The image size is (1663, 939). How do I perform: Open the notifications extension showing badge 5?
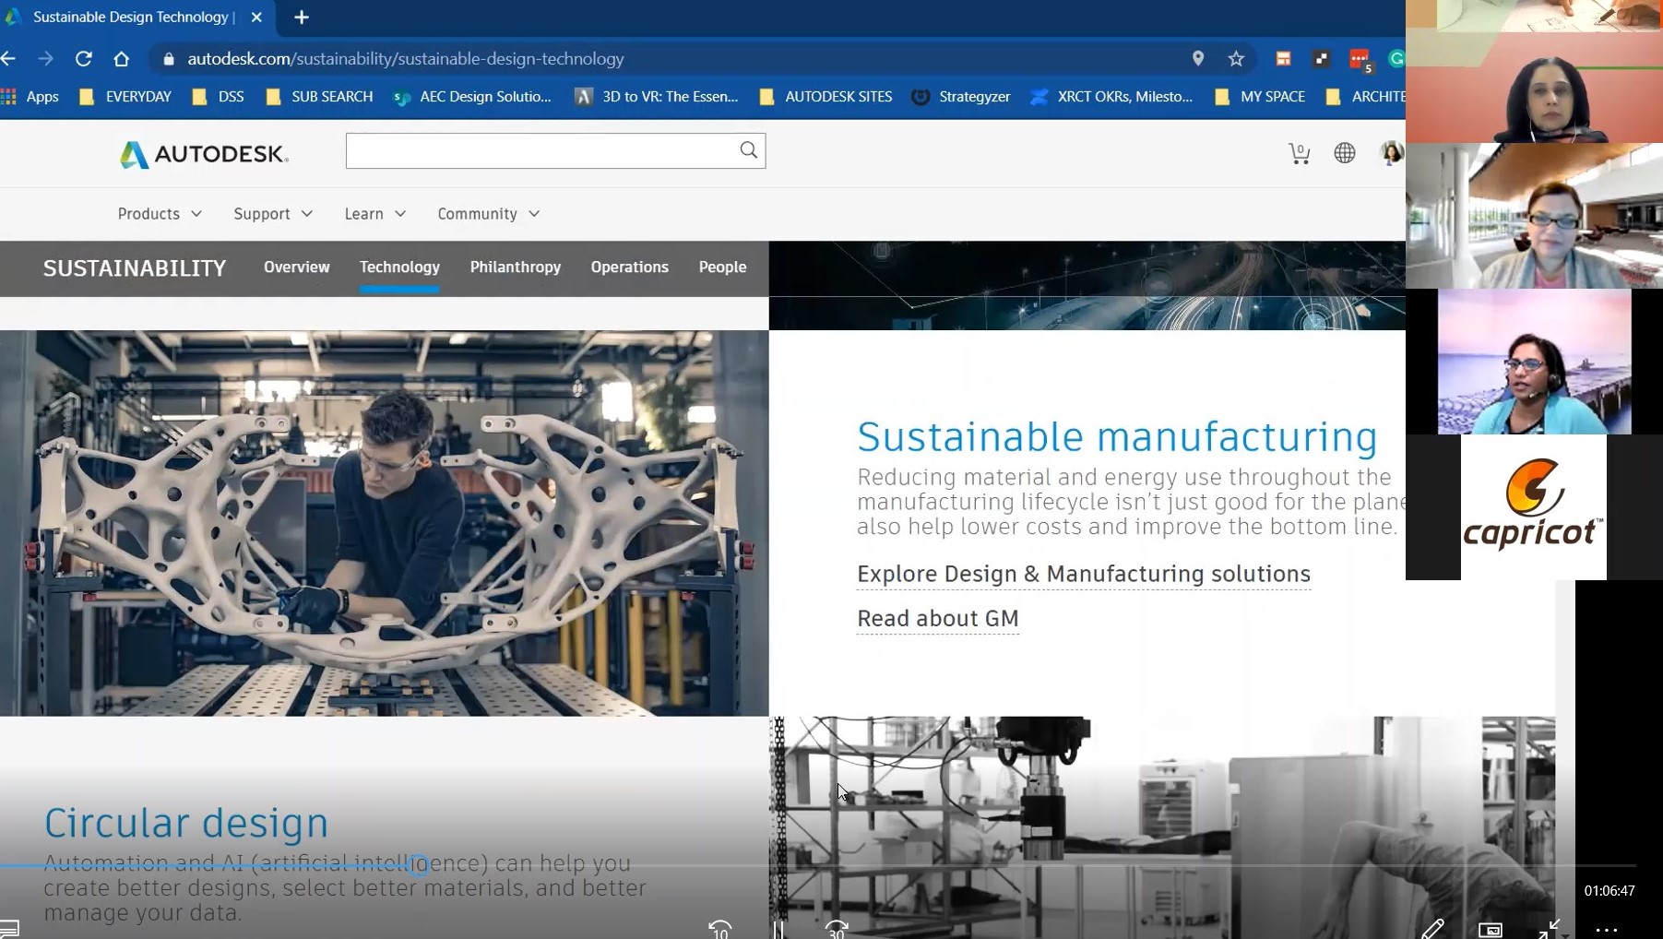(1359, 58)
